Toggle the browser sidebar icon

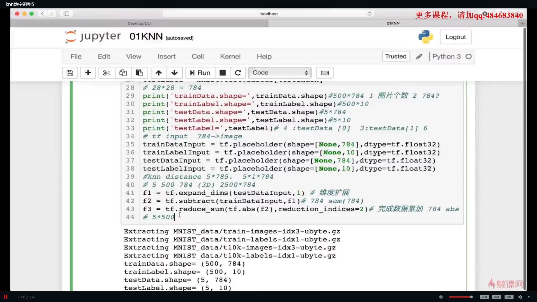[x=66, y=13]
